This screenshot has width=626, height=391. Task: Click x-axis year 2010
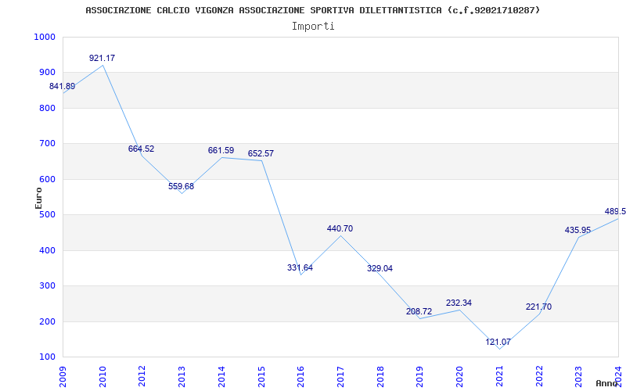pos(103,376)
